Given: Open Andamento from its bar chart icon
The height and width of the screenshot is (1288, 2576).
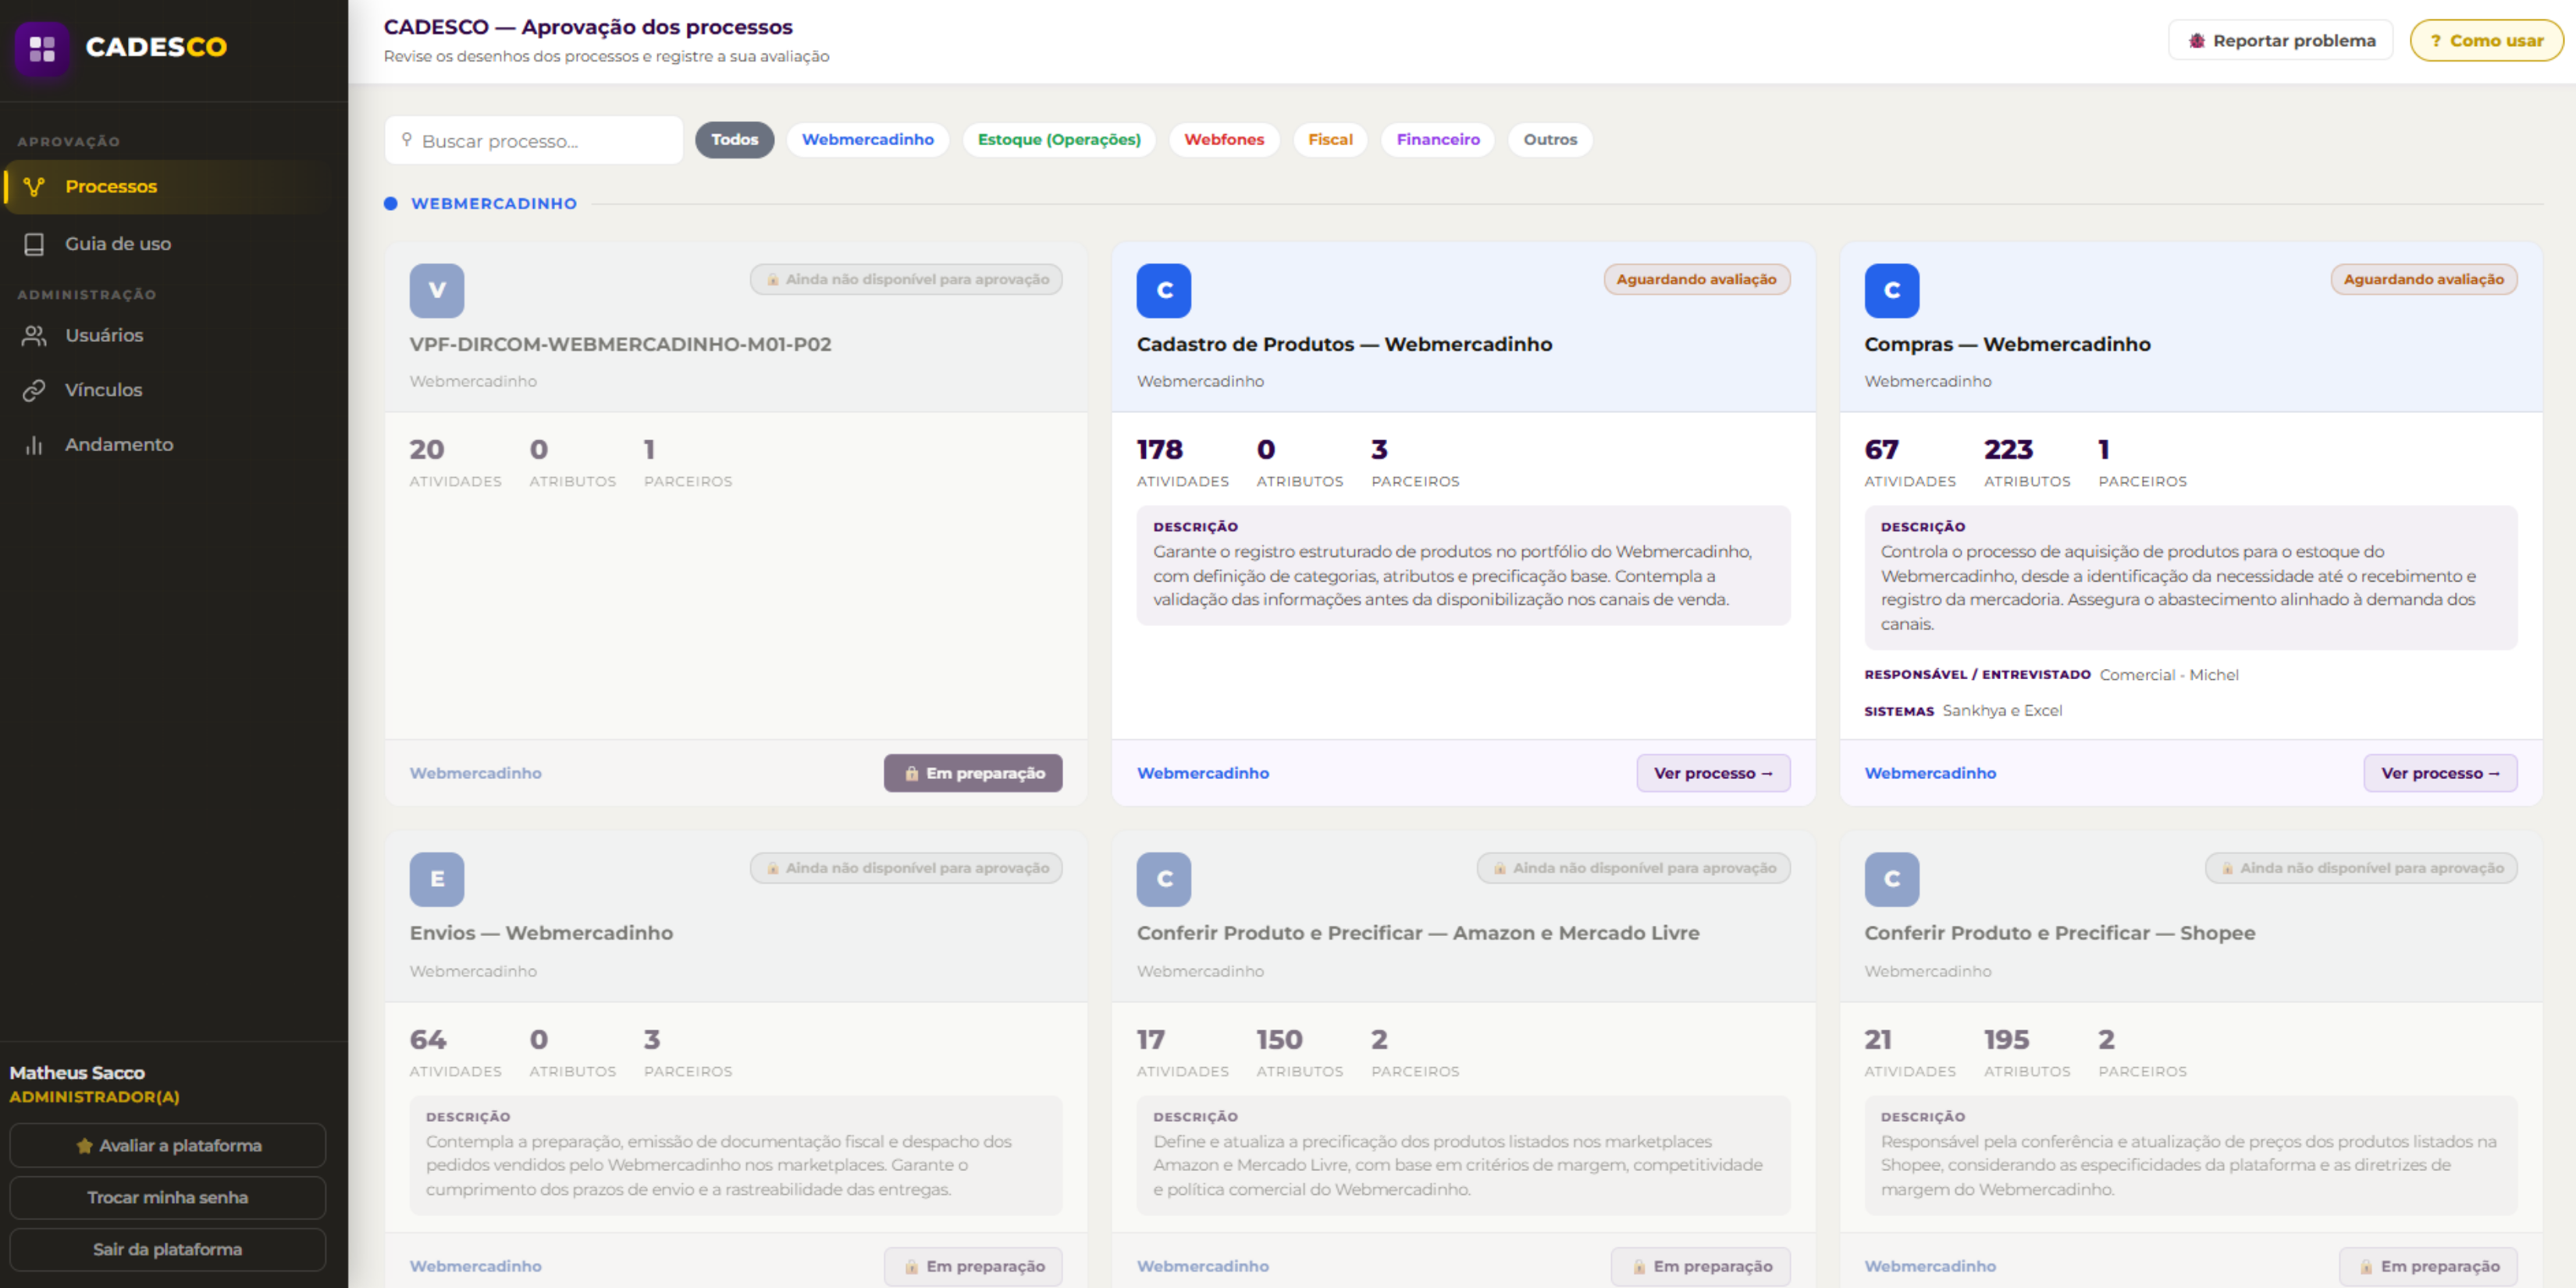Looking at the screenshot, I should tap(34, 445).
